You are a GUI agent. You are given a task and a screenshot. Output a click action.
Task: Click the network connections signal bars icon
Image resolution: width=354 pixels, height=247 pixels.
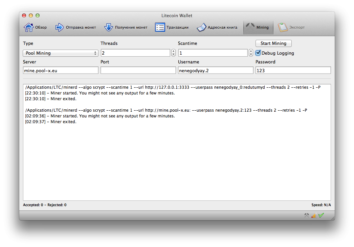314,216
